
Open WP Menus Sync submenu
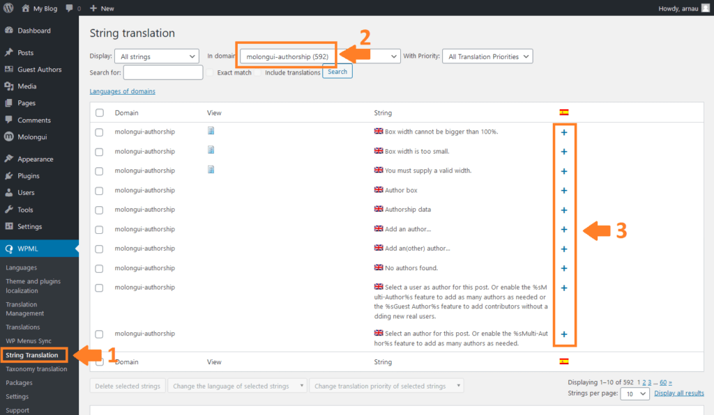(29, 341)
